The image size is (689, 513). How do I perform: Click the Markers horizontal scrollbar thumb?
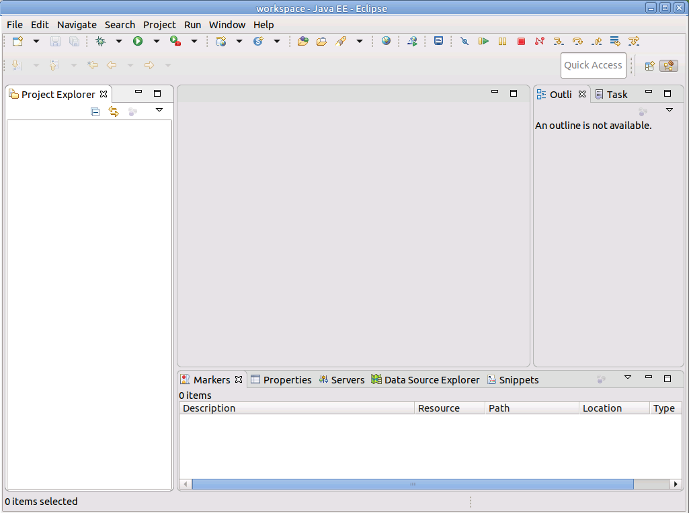coord(413,484)
